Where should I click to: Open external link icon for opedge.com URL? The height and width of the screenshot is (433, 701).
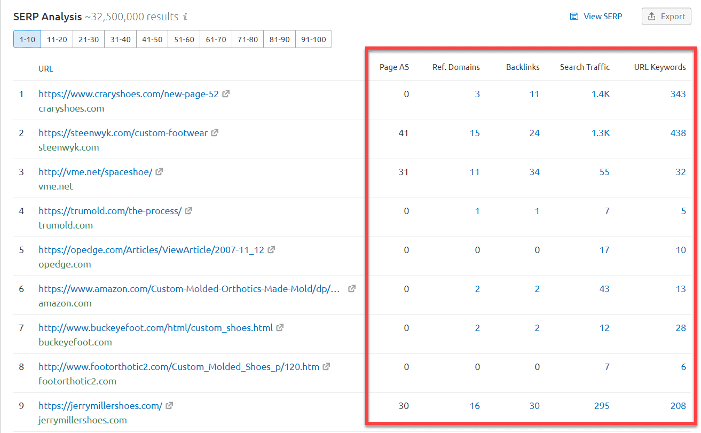(x=271, y=250)
